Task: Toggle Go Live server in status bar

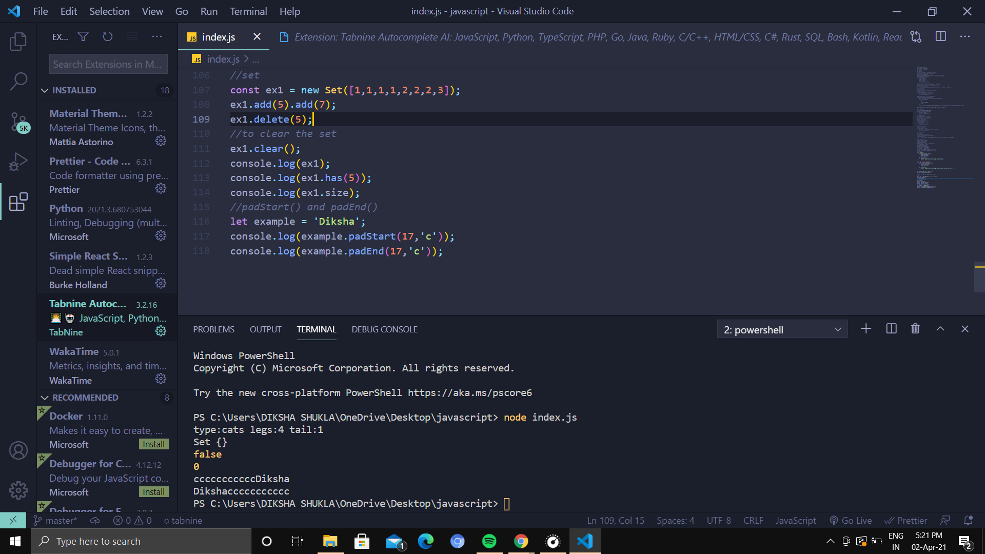Action: pos(851,520)
